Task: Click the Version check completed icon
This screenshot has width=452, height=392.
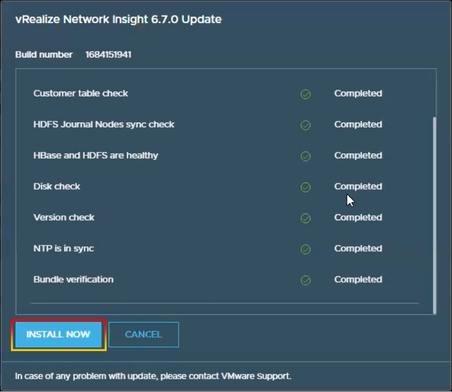Action: click(x=305, y=218)
